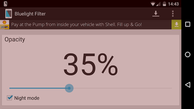Tap the Wi-Fi status icon
194x109 pixels.
coord(153,4)
